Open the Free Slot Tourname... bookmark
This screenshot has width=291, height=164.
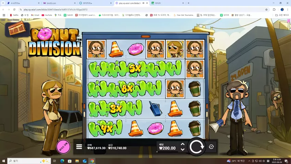pyautogui.click(x=184, y=15)
